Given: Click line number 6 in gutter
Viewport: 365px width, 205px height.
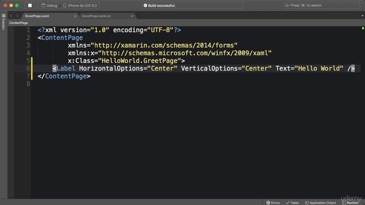Looking at the screenshot, I should [x=28, y=68].
